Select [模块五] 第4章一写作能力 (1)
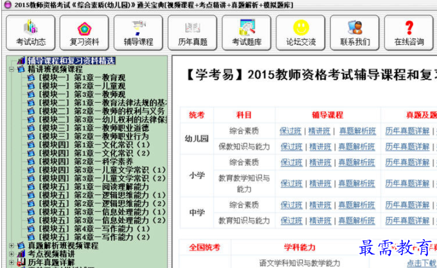 click(94, 229)
